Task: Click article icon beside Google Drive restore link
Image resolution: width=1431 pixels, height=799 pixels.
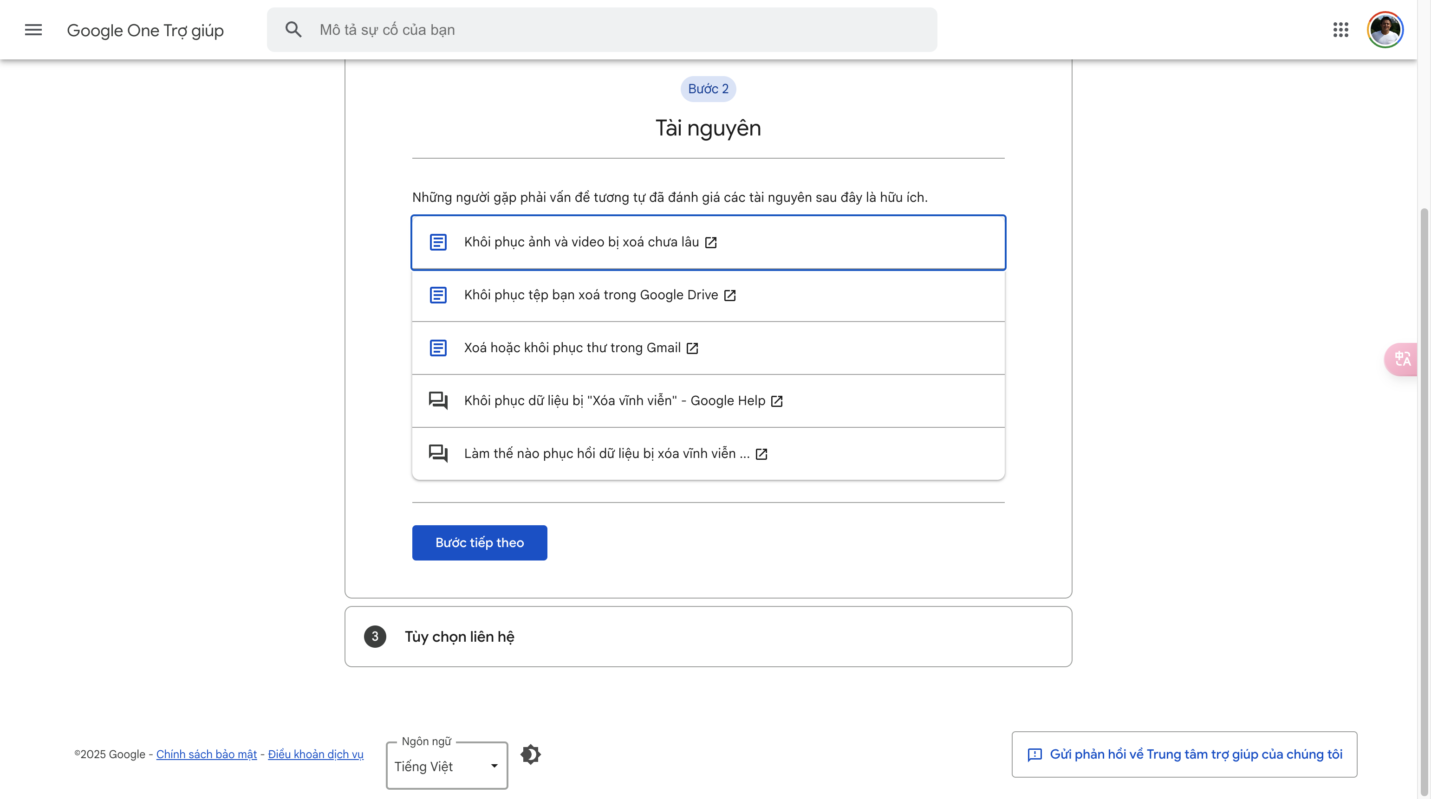Action: click(x=438, y=295)
